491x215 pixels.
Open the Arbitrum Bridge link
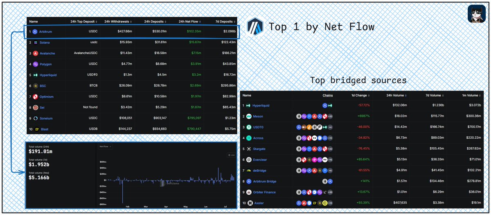(265, 181)
